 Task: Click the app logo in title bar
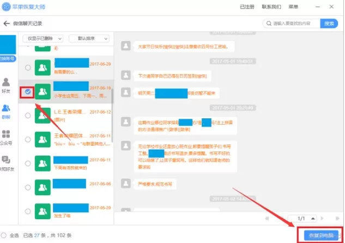coord(6,7)
